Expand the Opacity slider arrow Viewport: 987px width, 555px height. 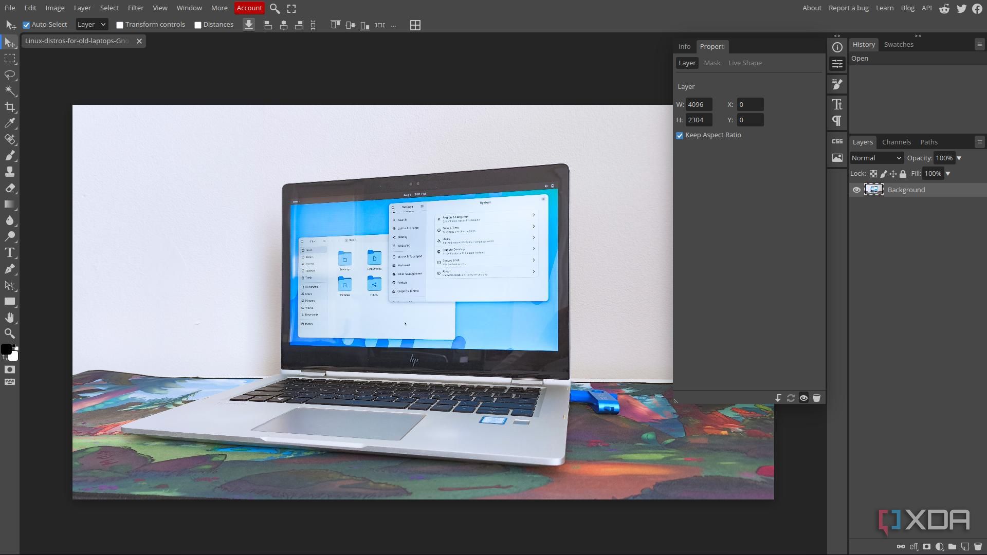tap(959, 158)
